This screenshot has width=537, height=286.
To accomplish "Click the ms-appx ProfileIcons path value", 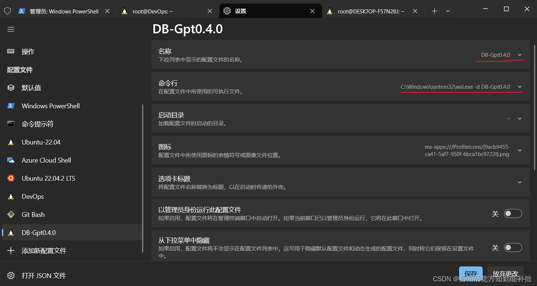I will (467, 151).
